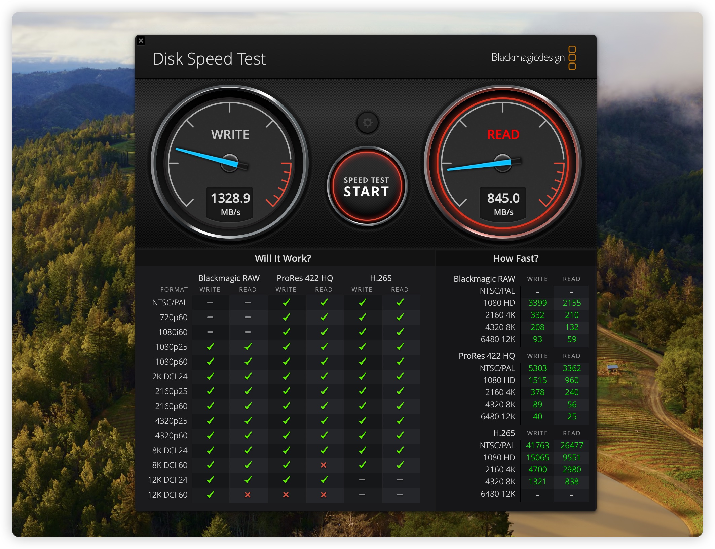The width and height of the screenshot is (715, 549).
Task: Click the 4700 H.265 2160 4K write value
Action: 537,469
